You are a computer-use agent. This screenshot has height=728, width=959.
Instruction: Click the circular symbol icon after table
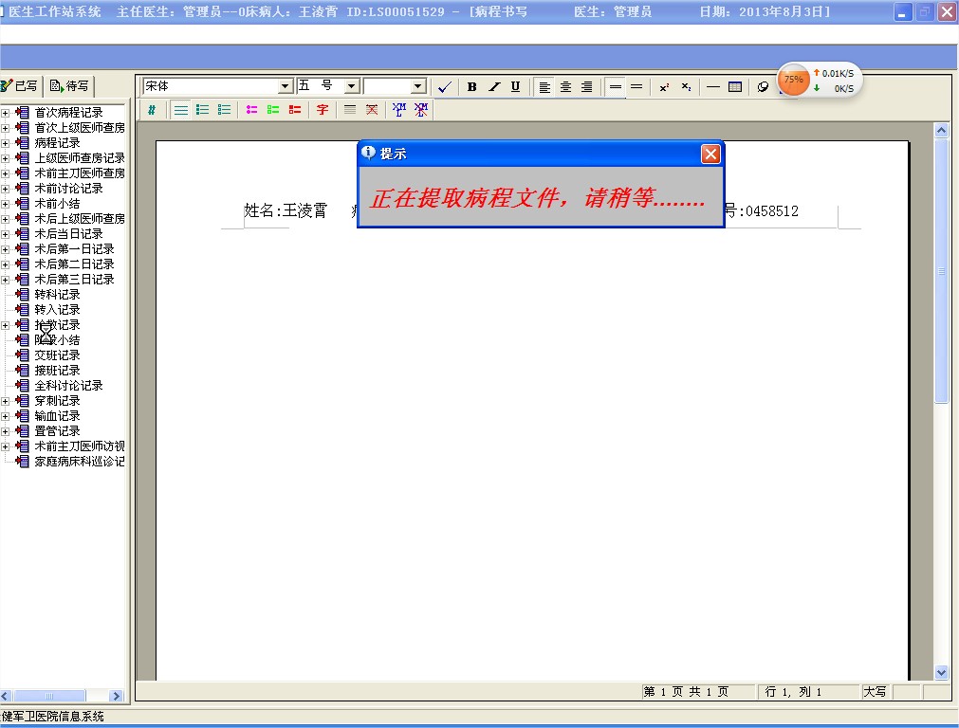pyautogui.click(x=763, y=87)
